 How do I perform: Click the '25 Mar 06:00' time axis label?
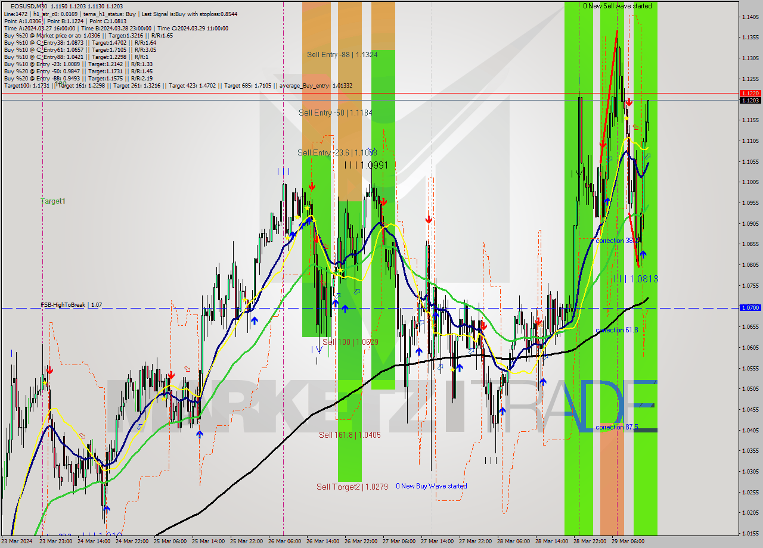point(171,541)
